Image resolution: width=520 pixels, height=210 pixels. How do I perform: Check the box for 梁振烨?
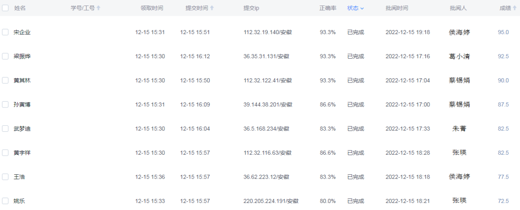click(x=5, y=56)
